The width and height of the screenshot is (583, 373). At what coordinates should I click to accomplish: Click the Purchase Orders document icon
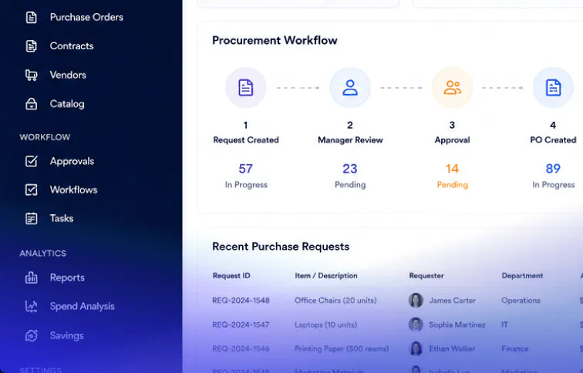[31, 17]
